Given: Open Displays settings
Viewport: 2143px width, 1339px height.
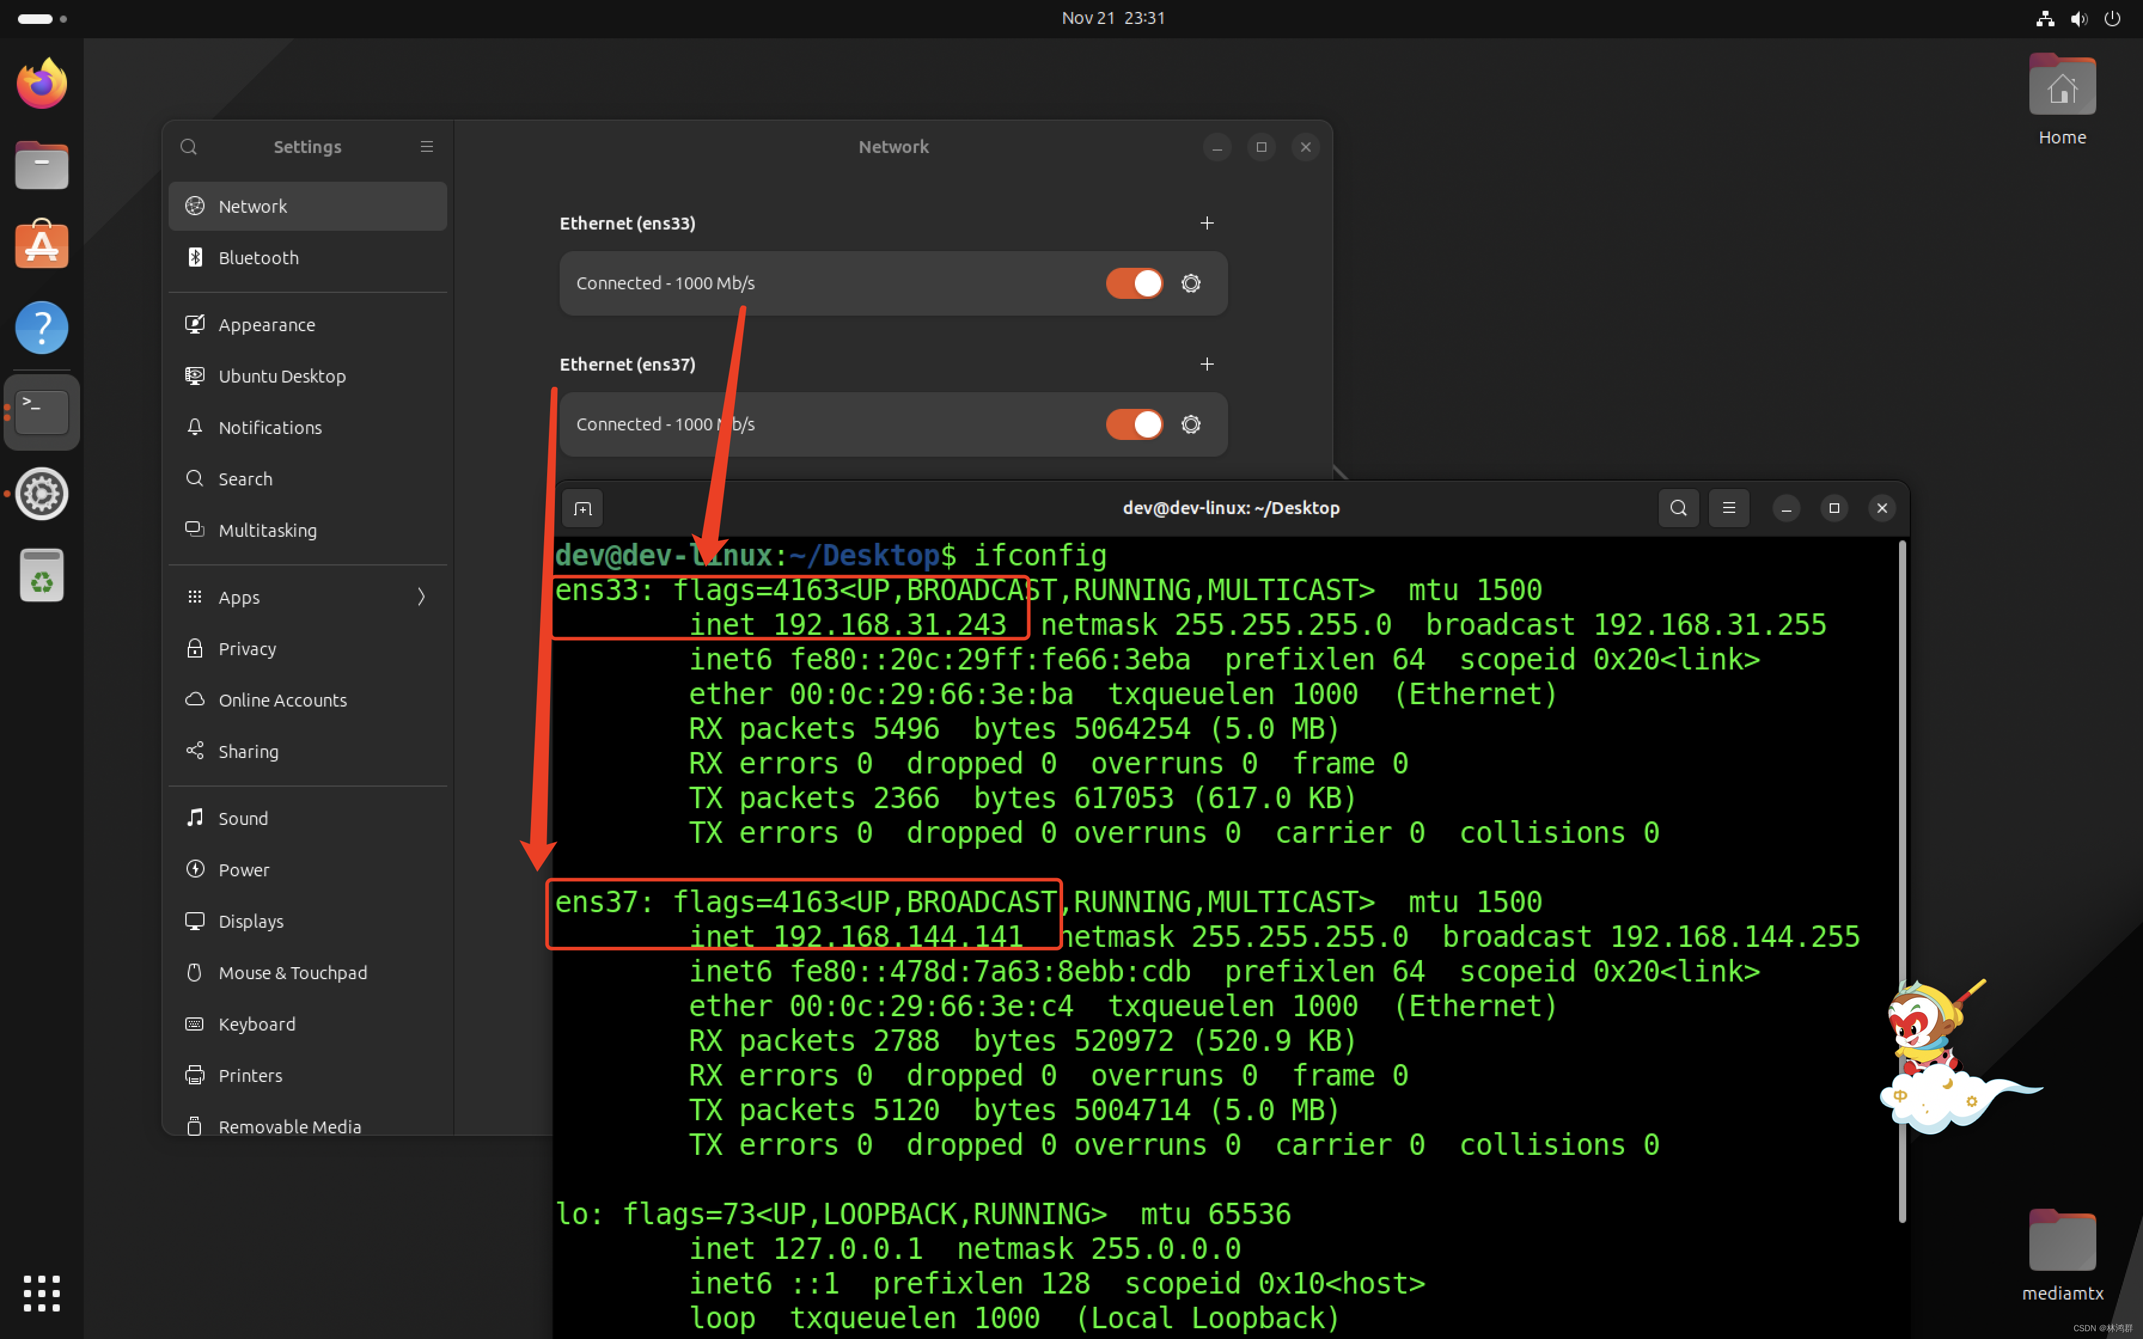Looking at the screenshot, I should click(x=307, y=921).
